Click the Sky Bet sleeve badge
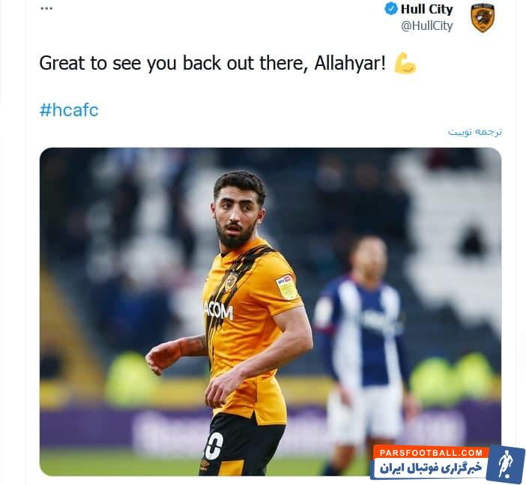This screenshot has height=485, width=526. click(x=287, y=286)
